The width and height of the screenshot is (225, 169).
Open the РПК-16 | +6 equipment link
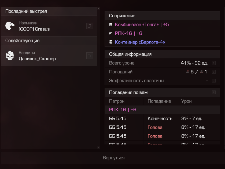pyautogui.click(x=128, y=33)
